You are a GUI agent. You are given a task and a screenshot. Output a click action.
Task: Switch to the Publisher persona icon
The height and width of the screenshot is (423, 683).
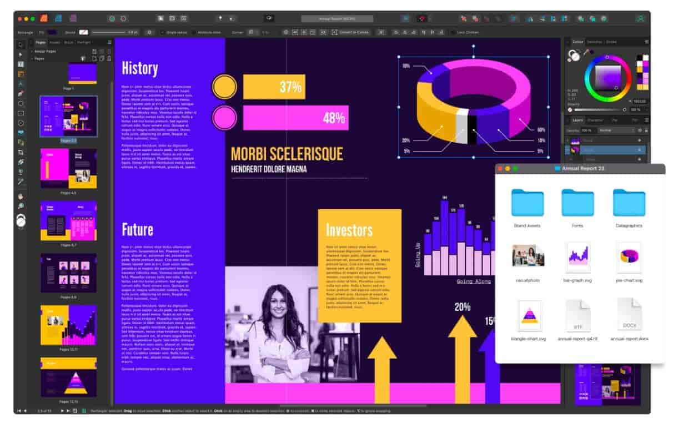[x=44, y=18]
